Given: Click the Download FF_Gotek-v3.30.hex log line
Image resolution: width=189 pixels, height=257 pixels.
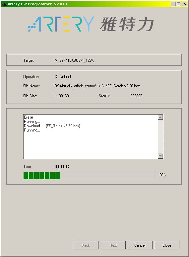Looking at the screenshot, I should tap(52, 126).
